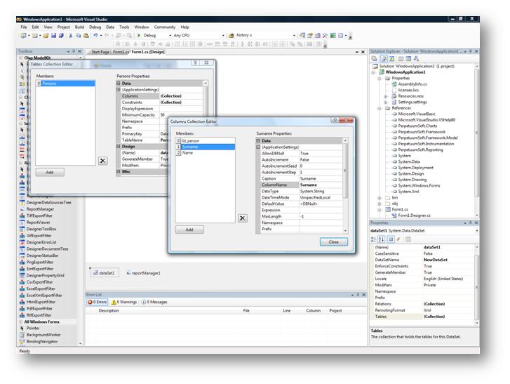The width and height of the screenshot is (510, 384).
Task: Open history find combo box dropdown
Action: (294, 36)
